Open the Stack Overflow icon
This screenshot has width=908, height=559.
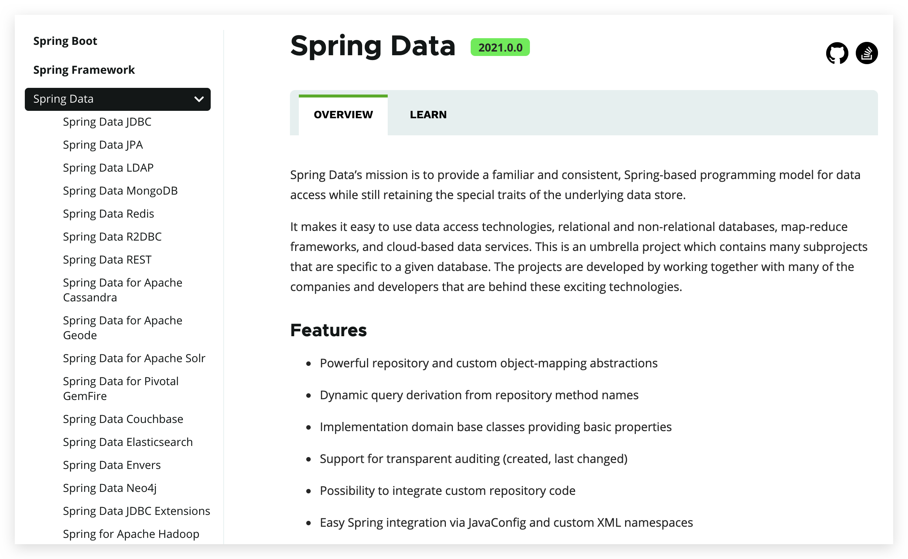867,53
